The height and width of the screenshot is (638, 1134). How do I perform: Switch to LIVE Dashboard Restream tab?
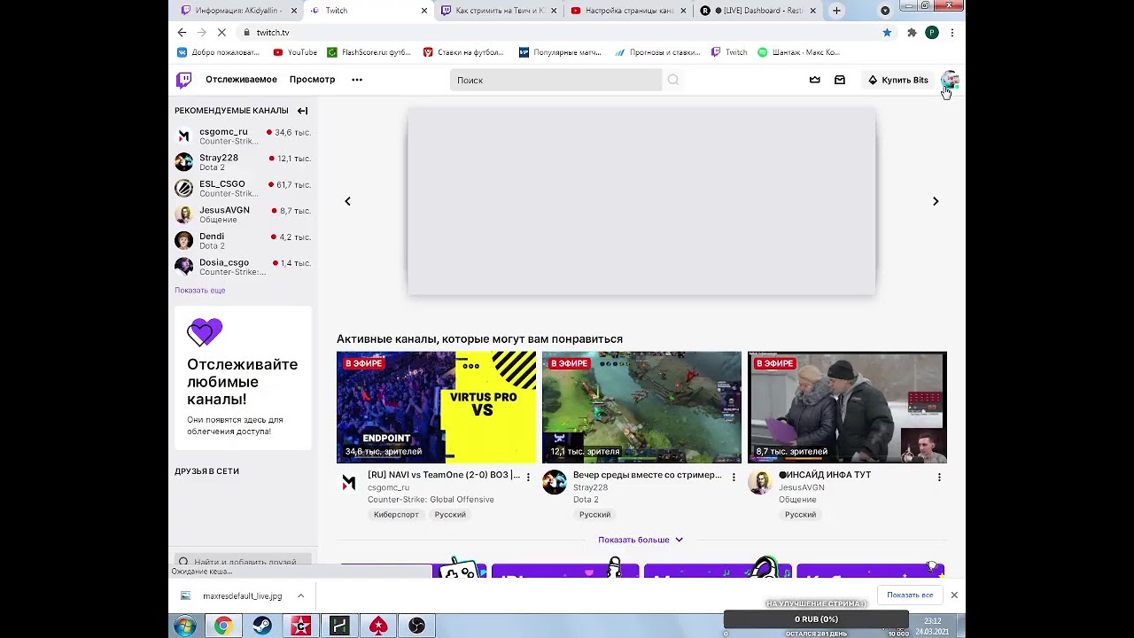[x=756, y=11]
